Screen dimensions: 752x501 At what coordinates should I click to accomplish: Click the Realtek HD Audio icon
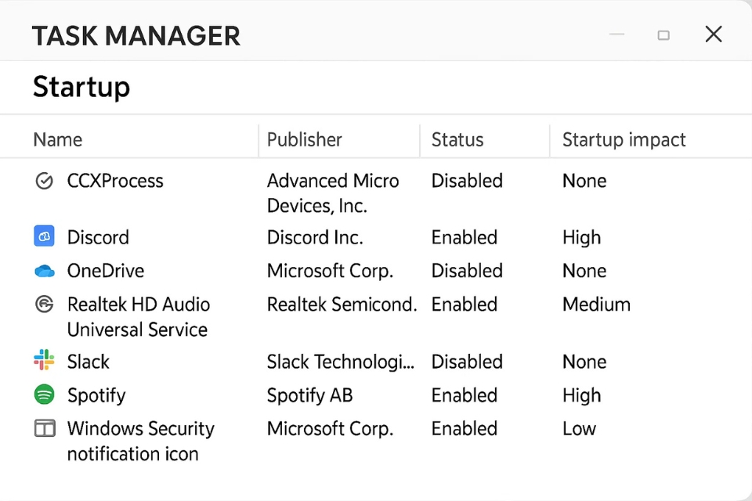[x=45, y=305]
